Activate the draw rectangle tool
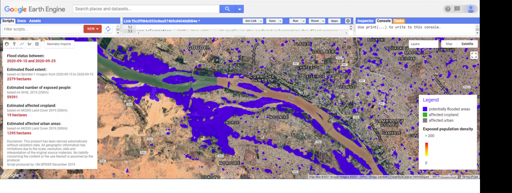Screen dimensions: 512x193 click(x=37, y=44)
